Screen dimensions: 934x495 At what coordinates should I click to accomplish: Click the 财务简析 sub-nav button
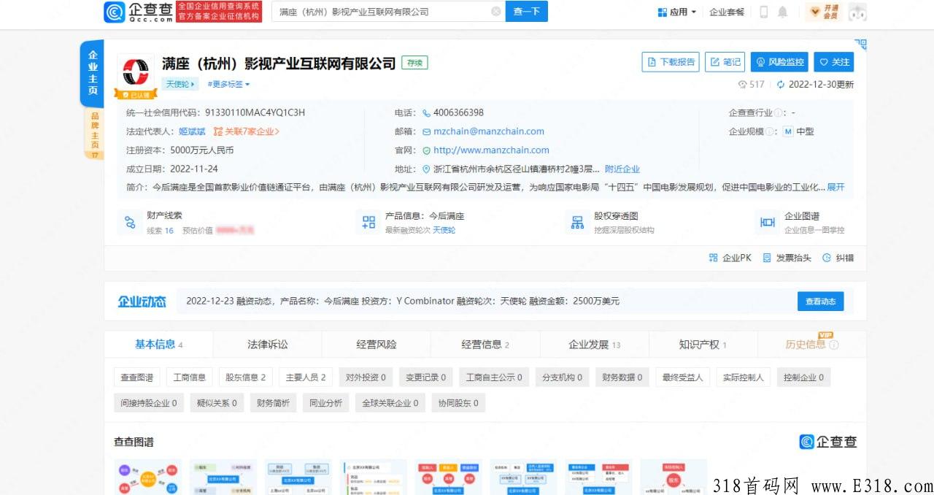point(273,402)
